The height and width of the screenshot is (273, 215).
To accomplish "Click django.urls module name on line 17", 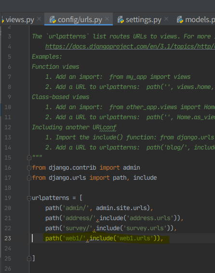I will pos(67,178).
